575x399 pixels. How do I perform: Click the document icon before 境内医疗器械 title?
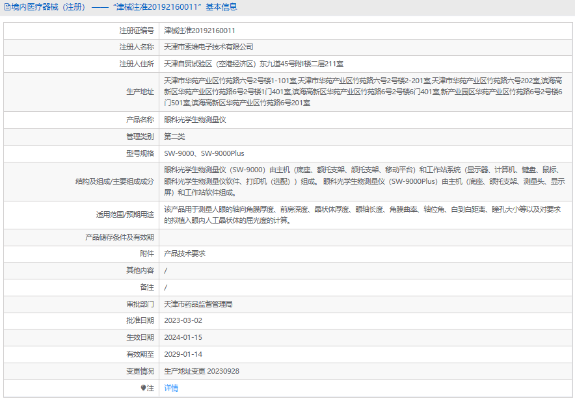point(7,7)
